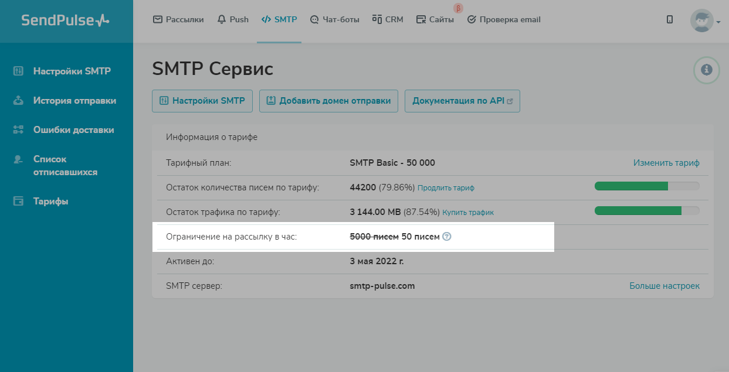The image size is (729, 372).
Task: Open the Рассылки tab
Action: (178, 19)
